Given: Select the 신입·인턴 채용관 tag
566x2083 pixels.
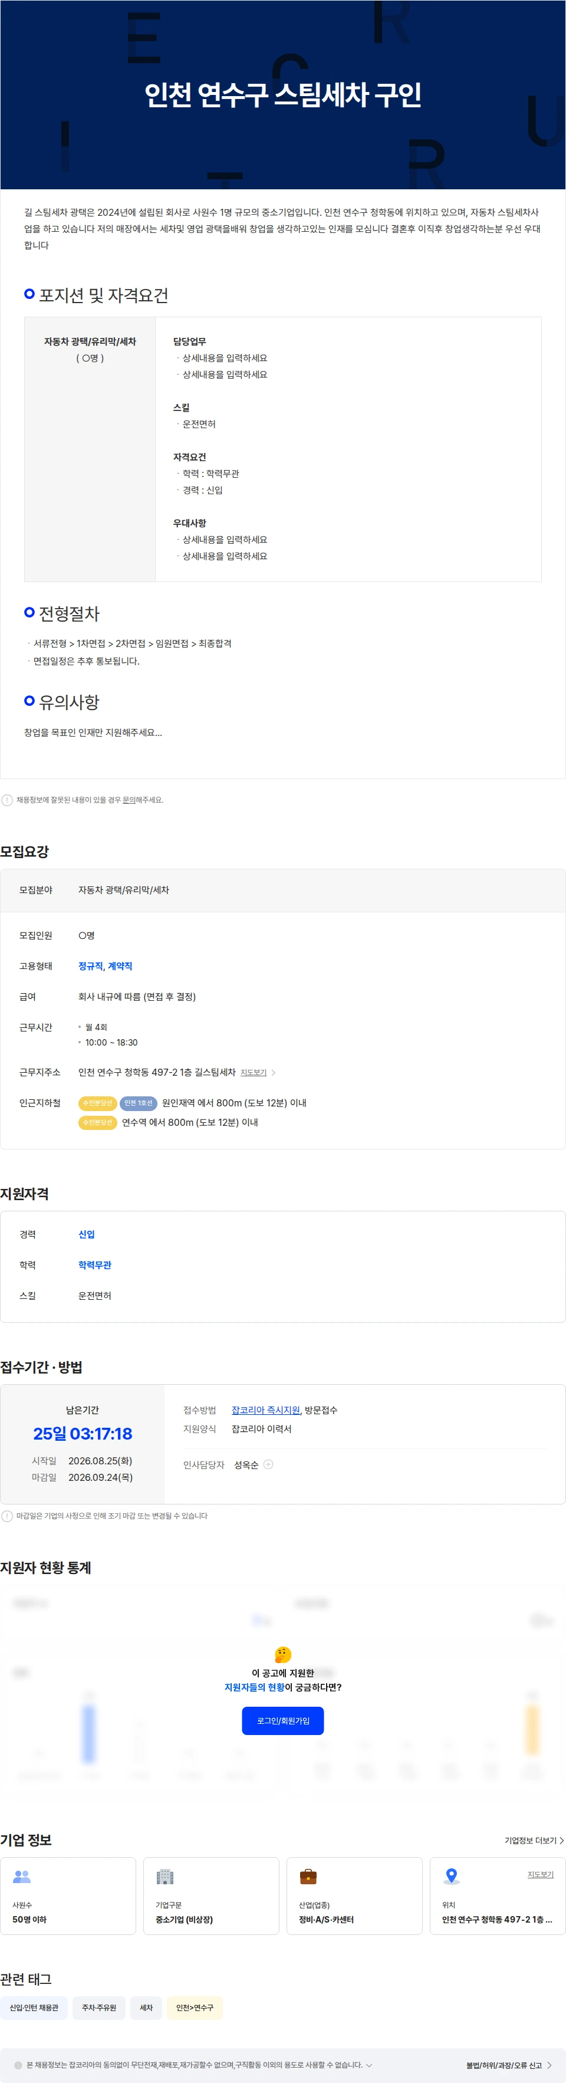Looking at the screenshot, I should 34,2008.
